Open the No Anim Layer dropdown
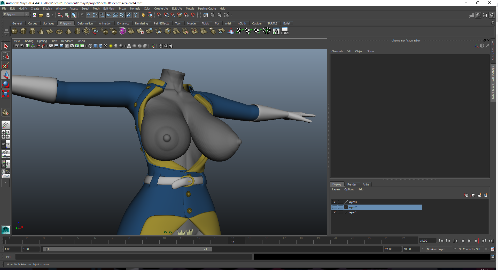Image resolution: width=498 pixels, height=270 pixels. point(438,249)
